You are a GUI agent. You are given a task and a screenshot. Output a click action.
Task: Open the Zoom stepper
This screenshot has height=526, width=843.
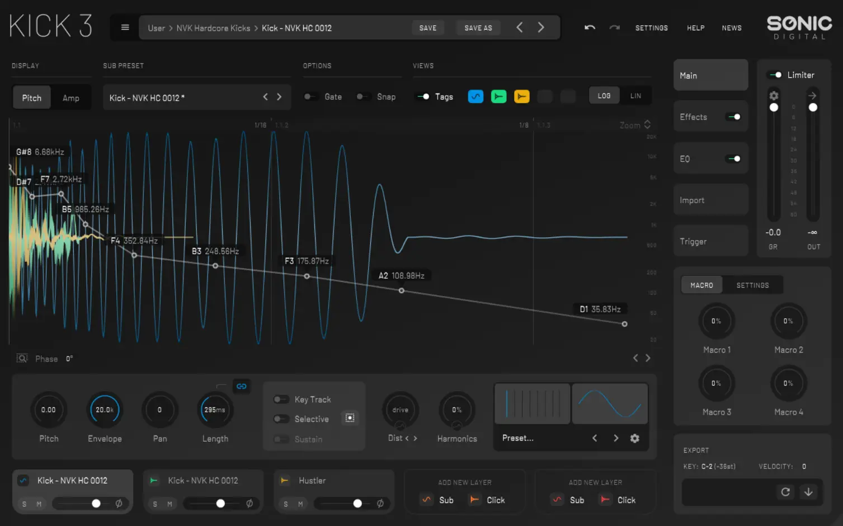pyautogui.click(x=647, y=124)
